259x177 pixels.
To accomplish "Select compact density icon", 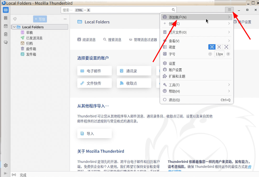I will click(x=212, y=47).
